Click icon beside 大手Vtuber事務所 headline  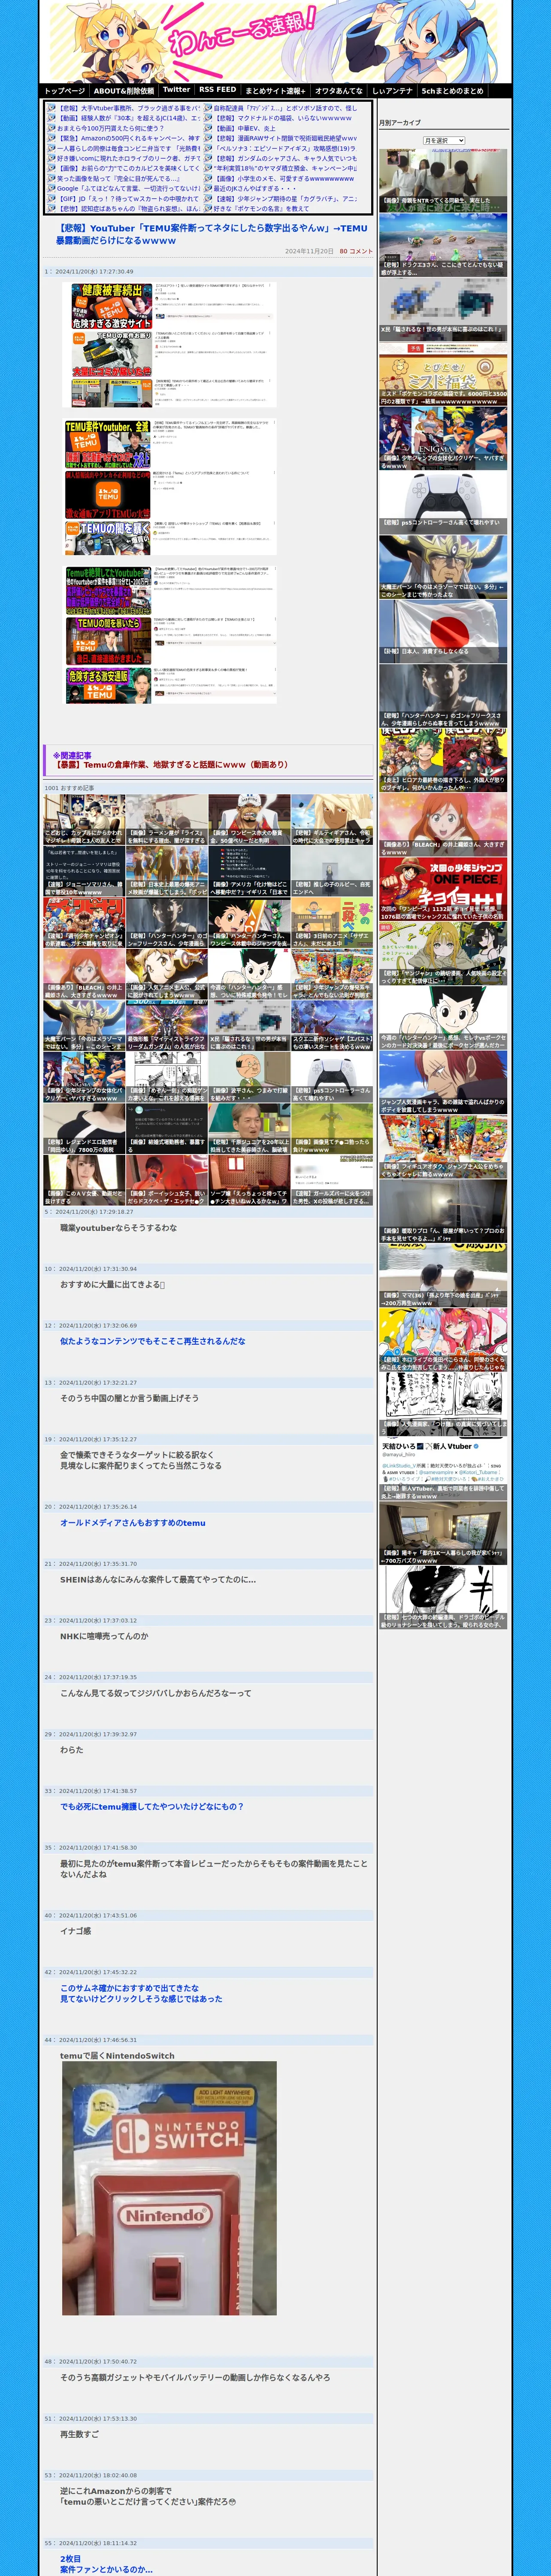(51, 108)
